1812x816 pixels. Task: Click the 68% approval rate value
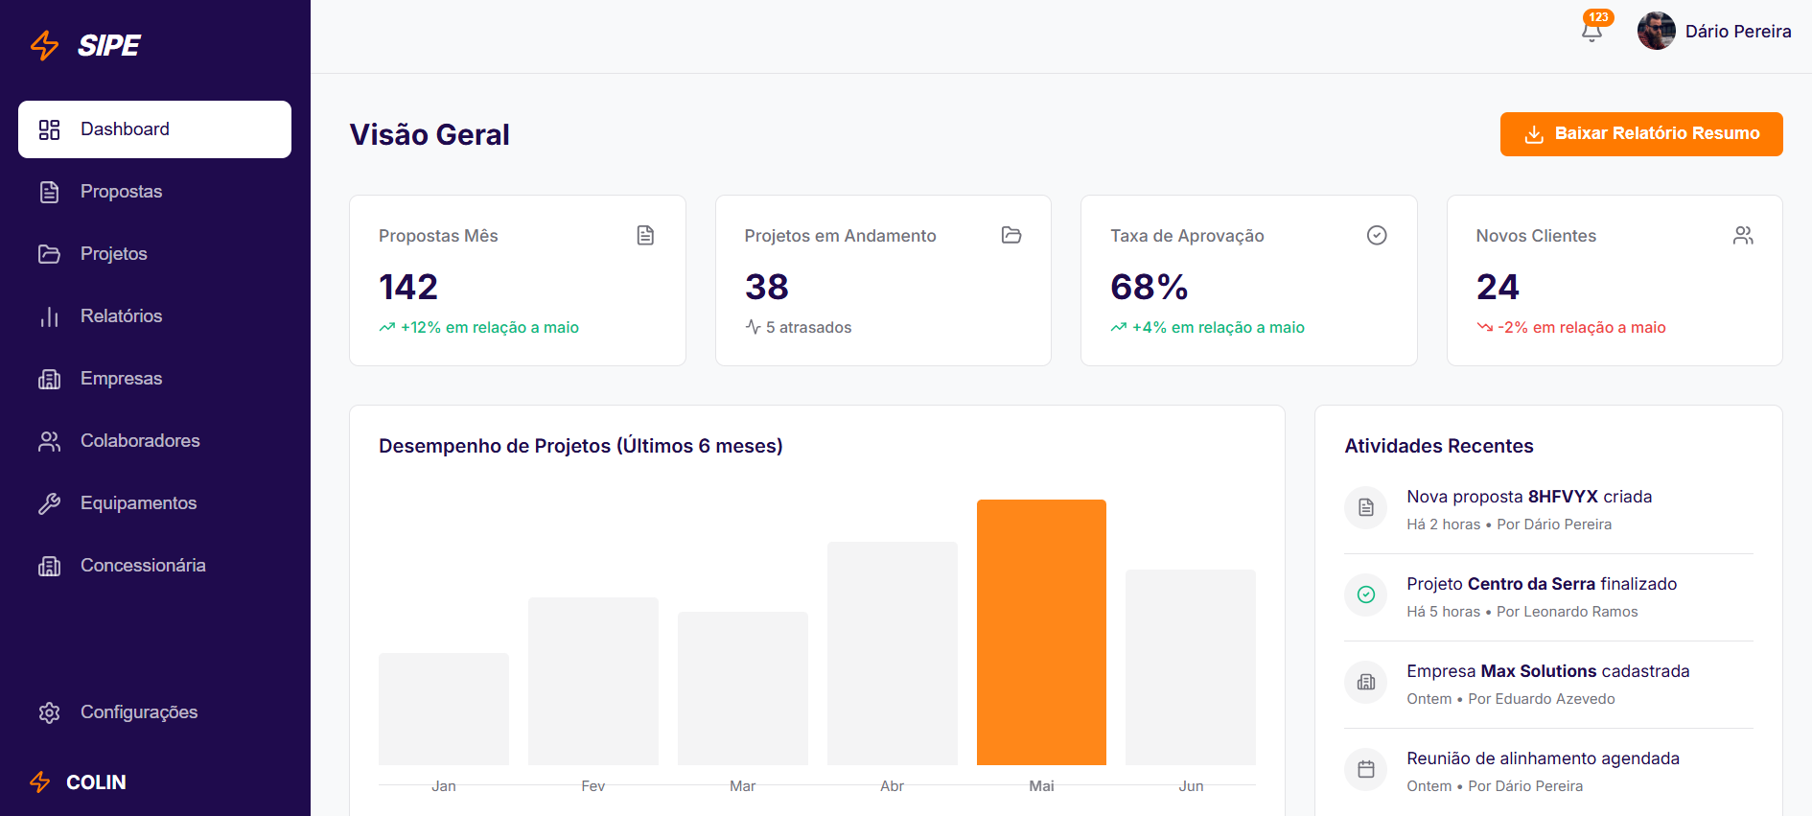point(1150,287)
